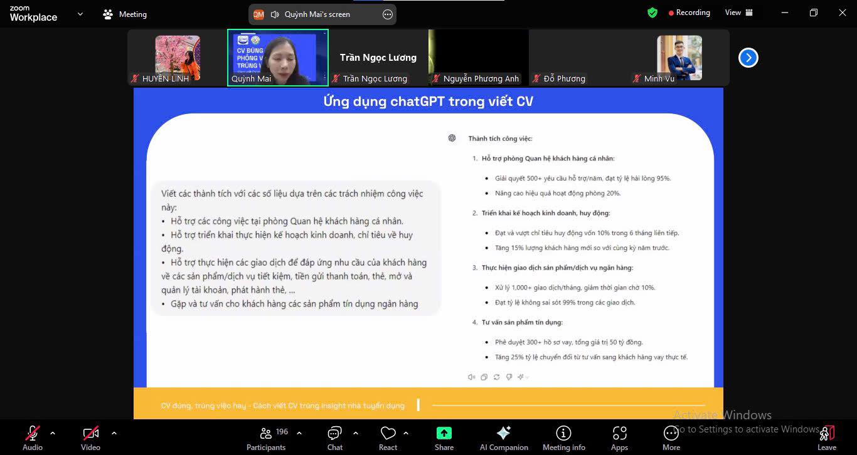857x455 pixels.
Task: Show next participants with the blue arrow
Action: click(x=748, y=58)
